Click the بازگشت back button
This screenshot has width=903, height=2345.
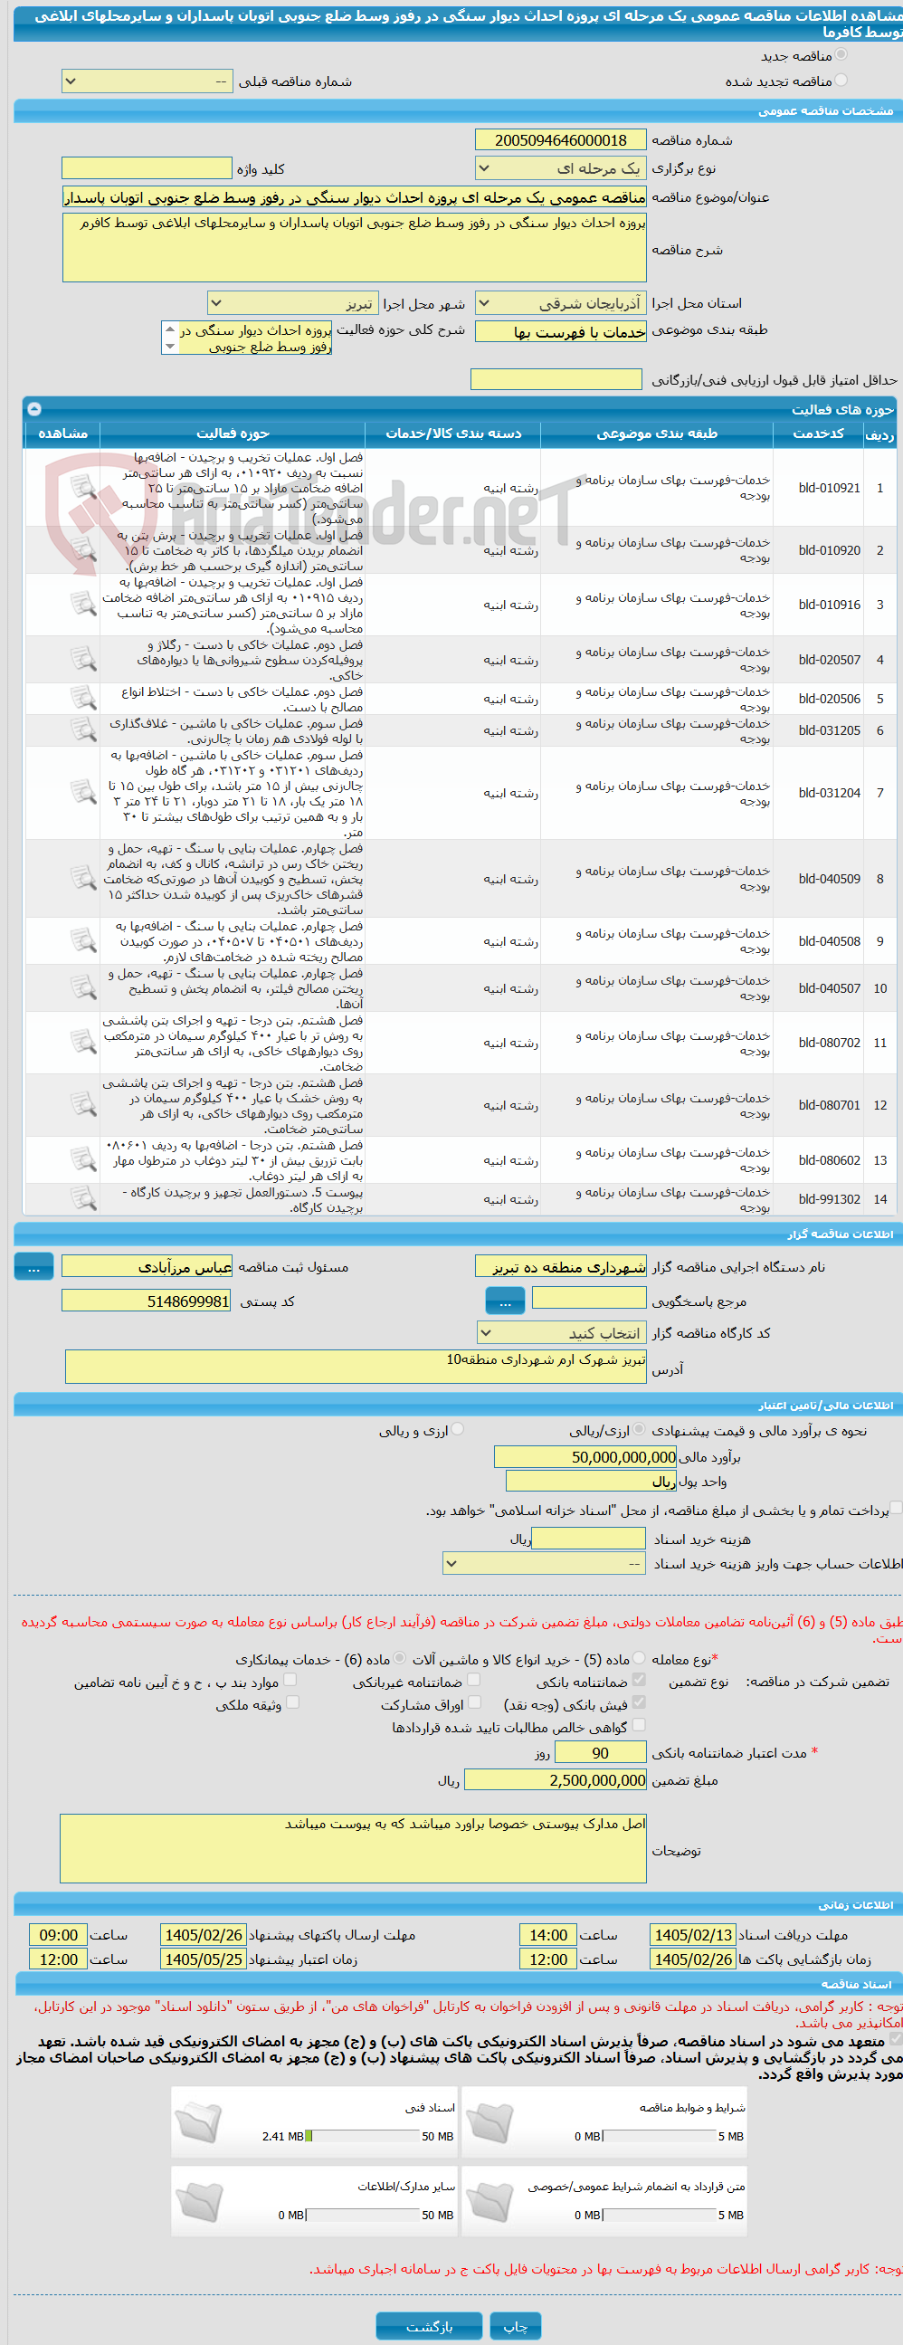tap(430, 2326)
